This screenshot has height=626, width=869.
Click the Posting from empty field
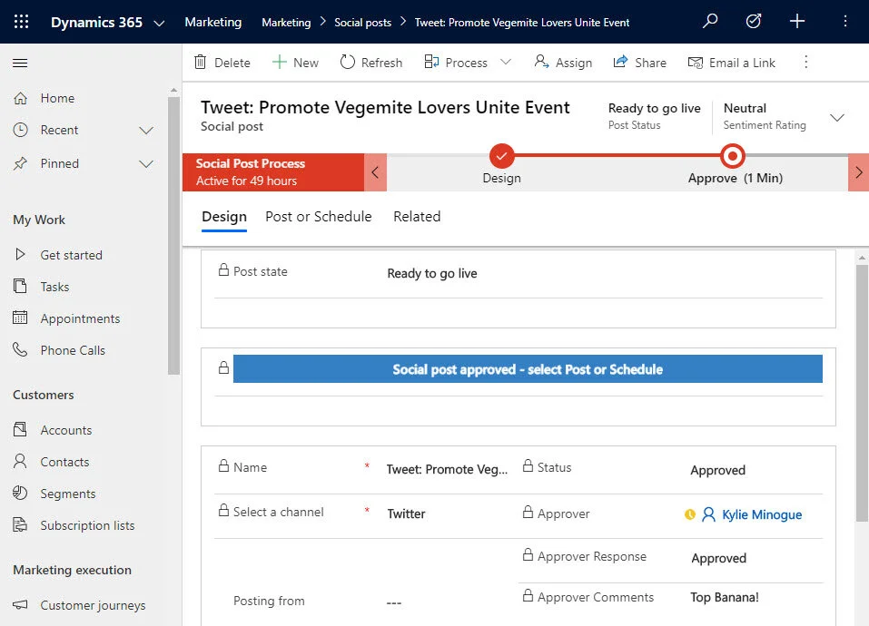[394, 602]
